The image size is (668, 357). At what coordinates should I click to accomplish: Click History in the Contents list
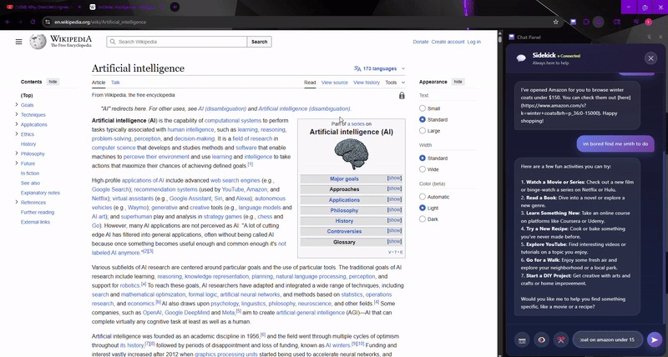coord(28,143)
